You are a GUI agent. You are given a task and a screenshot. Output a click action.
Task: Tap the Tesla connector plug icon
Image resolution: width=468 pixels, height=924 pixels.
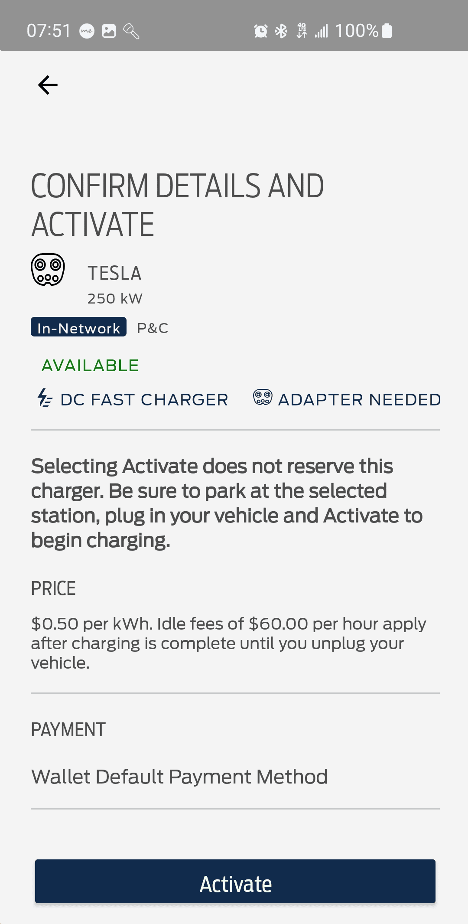(x=48, y=270)
